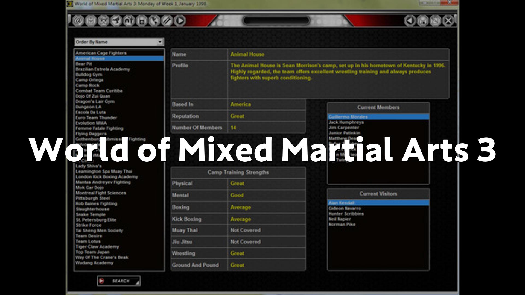Select member Guillermo Morales
The width and height of the screenshot is (525, 295).
(x=378, y=117)
